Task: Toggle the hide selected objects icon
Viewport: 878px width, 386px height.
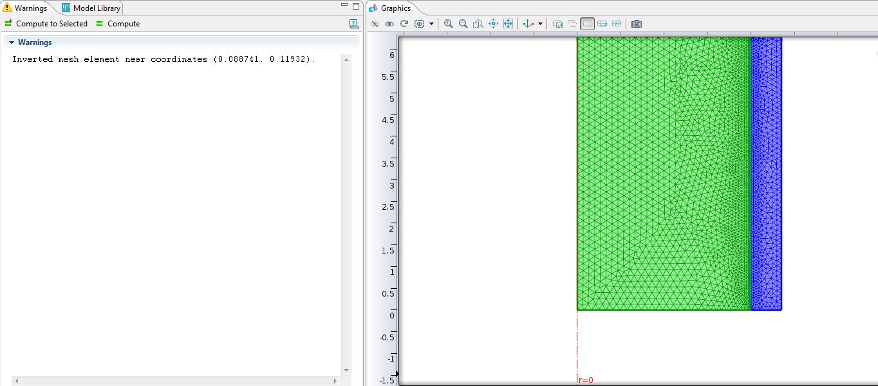Action: pyautogui.click(x=375, y=24)
